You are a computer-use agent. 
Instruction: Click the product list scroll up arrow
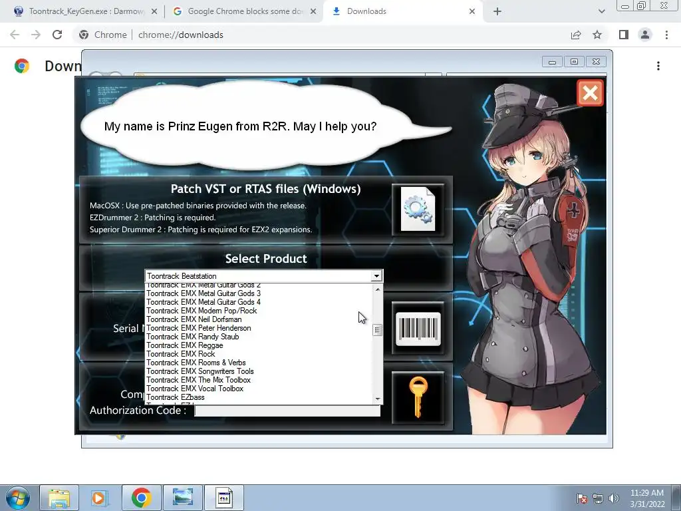point(378,289)
